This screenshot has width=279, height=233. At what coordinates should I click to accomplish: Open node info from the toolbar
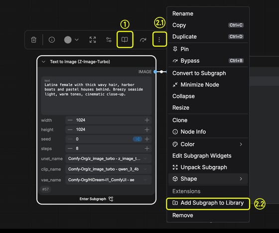coord(52,40)
